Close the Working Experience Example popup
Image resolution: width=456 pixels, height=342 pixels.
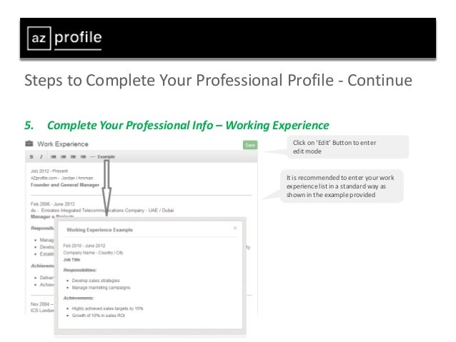pos(235,228)
